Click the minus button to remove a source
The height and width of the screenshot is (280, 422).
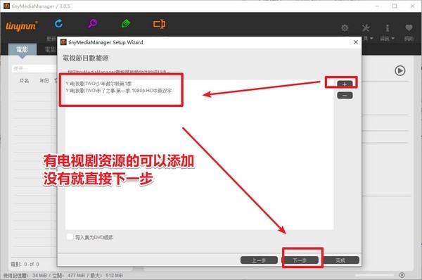pos(345,95)
